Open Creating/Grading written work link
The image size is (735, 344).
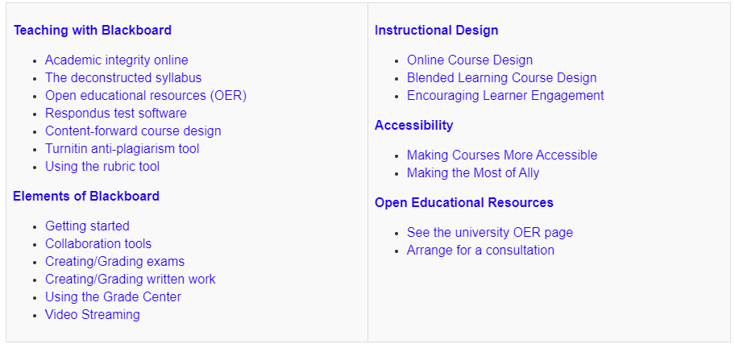[131, 279]
